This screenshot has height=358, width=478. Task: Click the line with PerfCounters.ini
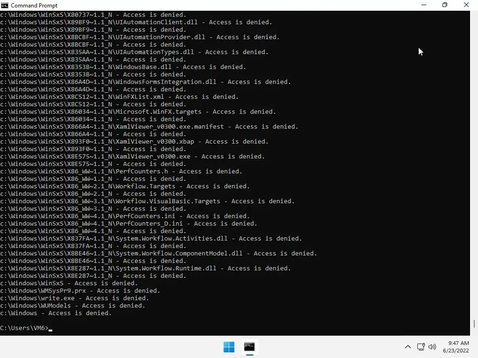[125, 216]
